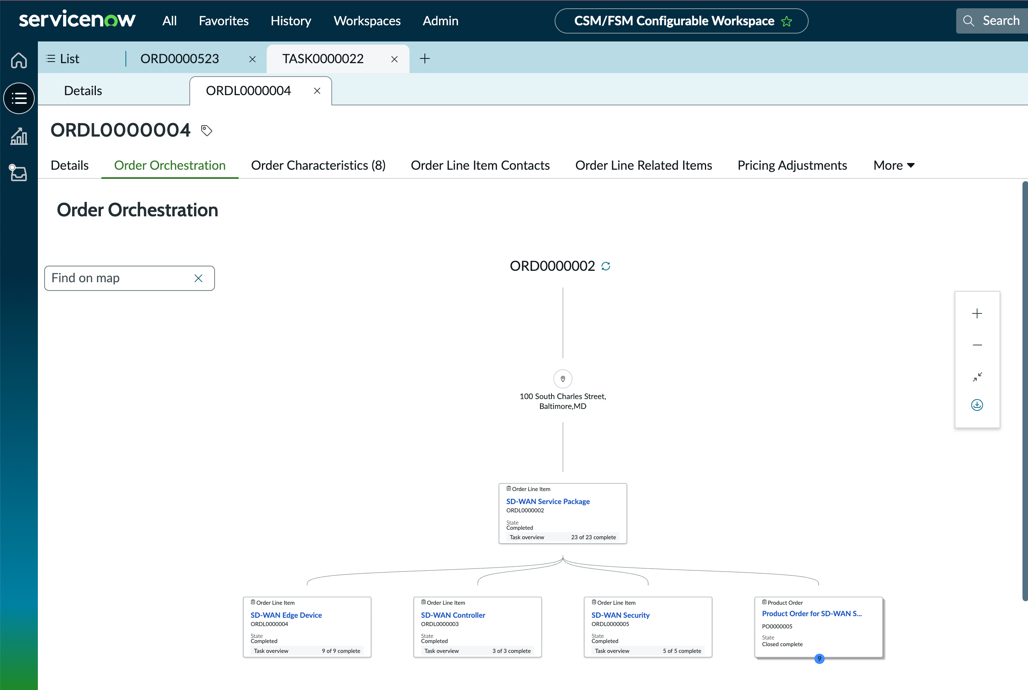Open a new tab with plus icon
This screenshot has width=1028, height=690.
point(425,58)
